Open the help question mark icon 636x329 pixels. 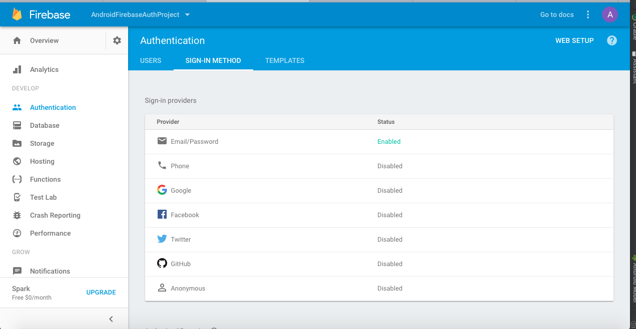612,40
